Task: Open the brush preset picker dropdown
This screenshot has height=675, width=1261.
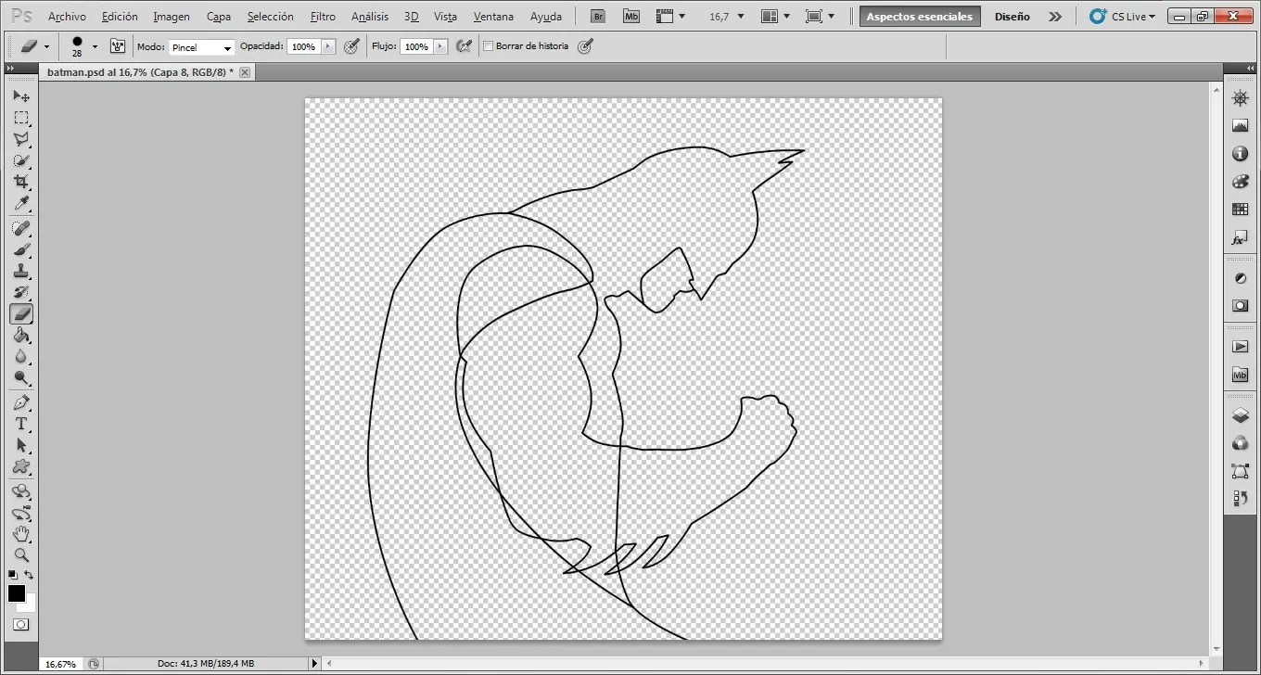Action: (95, 46)
